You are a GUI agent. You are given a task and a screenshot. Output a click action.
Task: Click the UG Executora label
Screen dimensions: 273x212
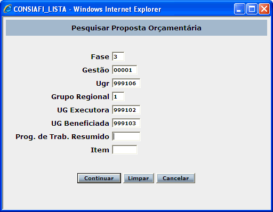(83, 110)
